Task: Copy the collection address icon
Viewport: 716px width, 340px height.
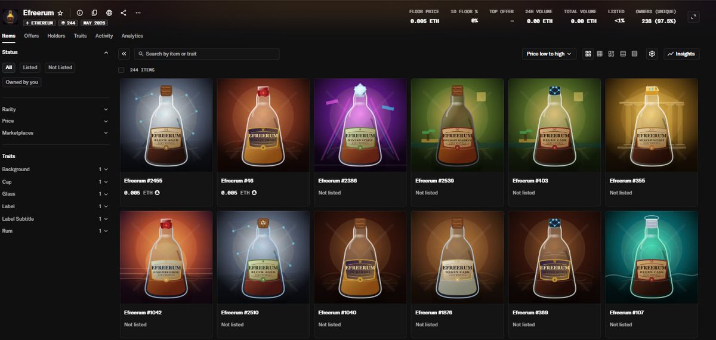Action: pos(94,13)
